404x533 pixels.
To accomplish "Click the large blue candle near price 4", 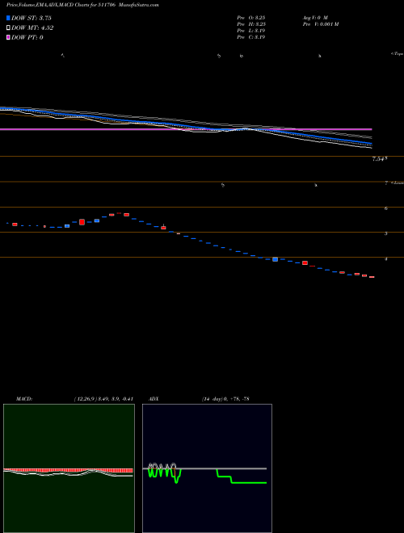I will coord(275,259).
